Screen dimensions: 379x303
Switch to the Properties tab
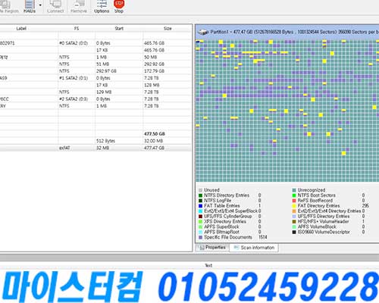point(213,248)
